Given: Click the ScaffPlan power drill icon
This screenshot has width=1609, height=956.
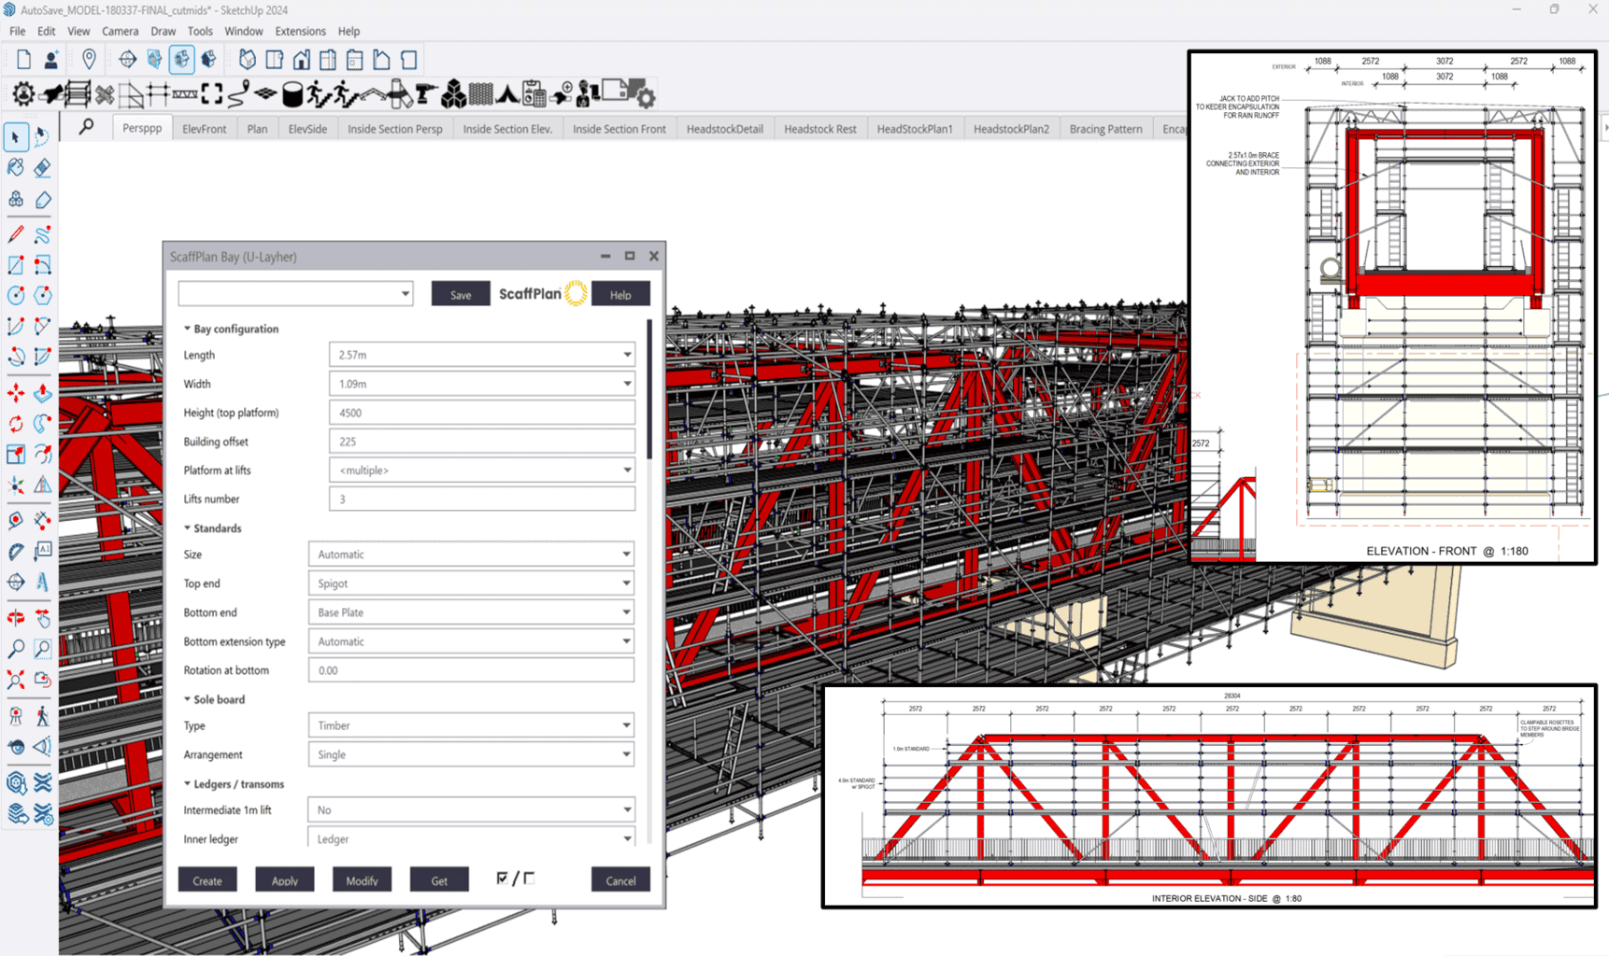Looking at the screenshot, I should (x=426, y=93).
